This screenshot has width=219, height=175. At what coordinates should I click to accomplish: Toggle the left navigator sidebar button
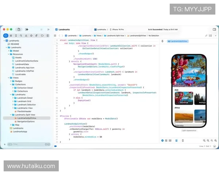tap(19, 29)
